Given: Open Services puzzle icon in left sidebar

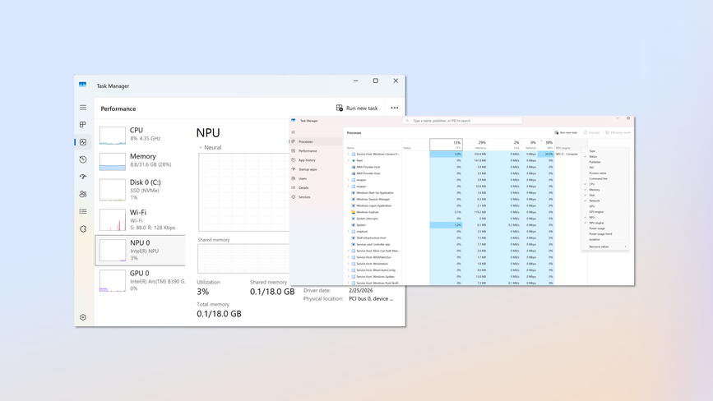Looking at the screenshot, I should tap(83, 229).
